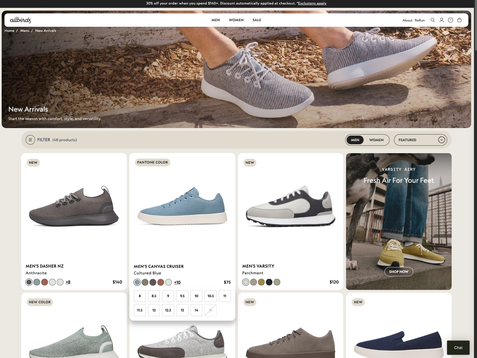Screen dimensions: 477x358
Task: Select rust swatch for Canvas Cruiser
Action: 160,282
